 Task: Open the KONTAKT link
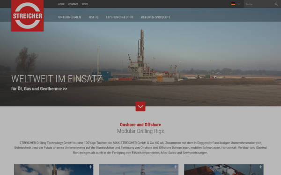click(x=73, y=4)
